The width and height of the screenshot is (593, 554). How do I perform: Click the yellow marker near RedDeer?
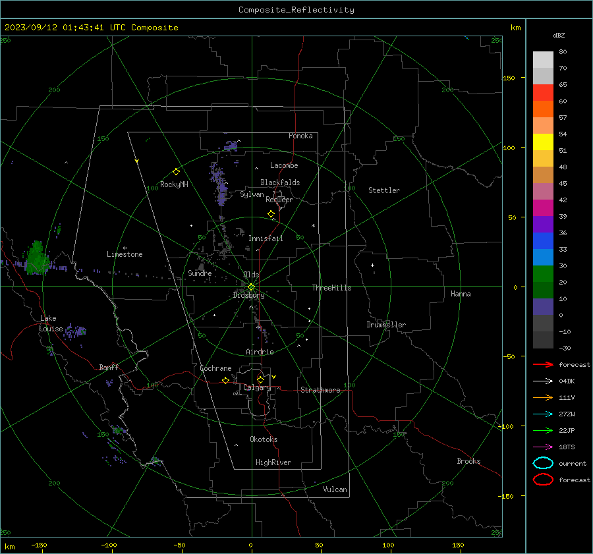pyautogui.click(x=271, y=213)
